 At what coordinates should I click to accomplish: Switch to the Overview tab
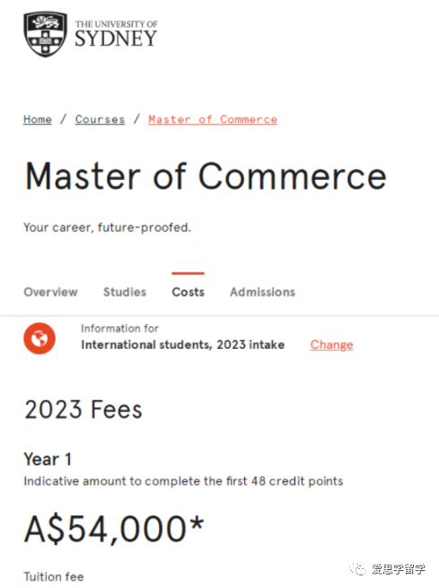coord(50,292)
